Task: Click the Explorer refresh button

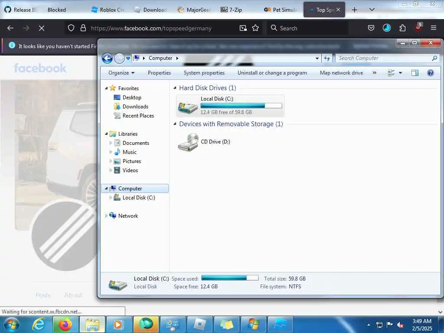Action: pyautogui.click(x=327, y=59)
